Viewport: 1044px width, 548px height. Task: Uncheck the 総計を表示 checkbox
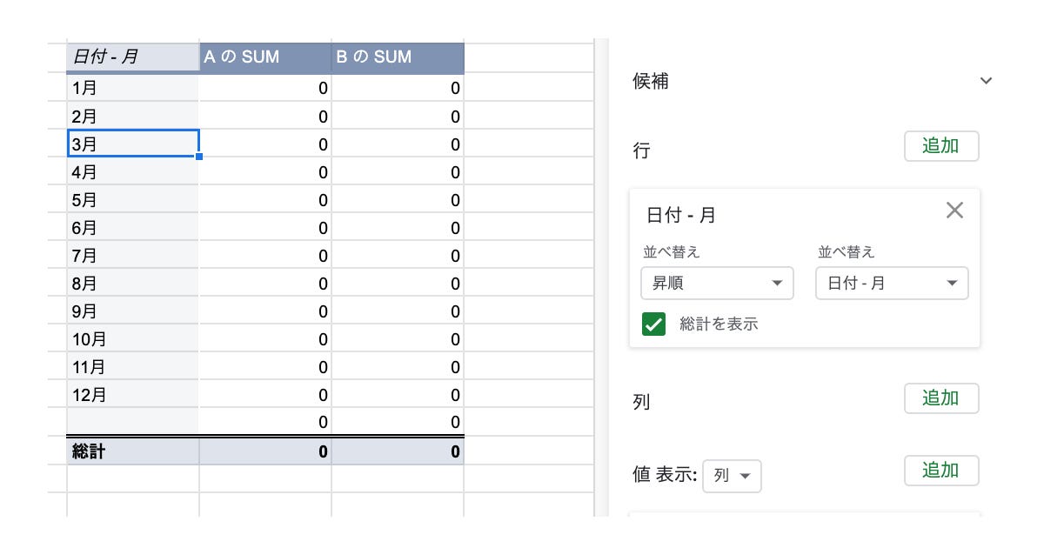(653, 324)
